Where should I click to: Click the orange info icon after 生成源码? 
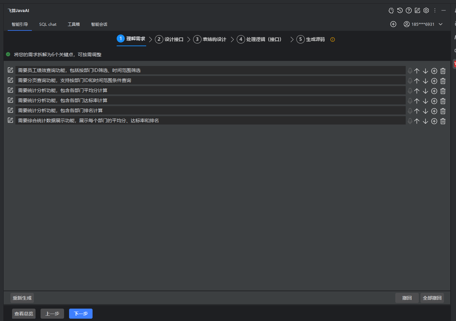[333, 39]
